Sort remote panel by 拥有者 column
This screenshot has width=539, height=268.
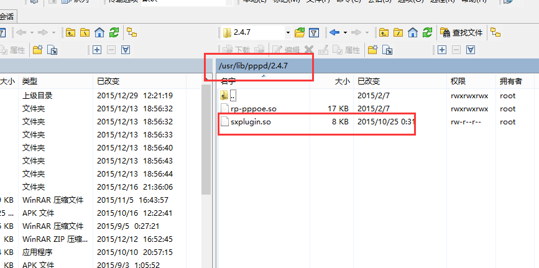pos(515,81)
